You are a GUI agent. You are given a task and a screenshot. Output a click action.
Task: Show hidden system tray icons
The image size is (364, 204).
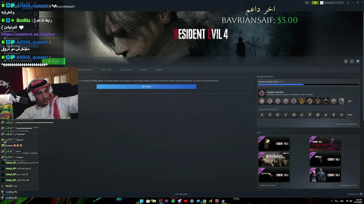(332, 201)
